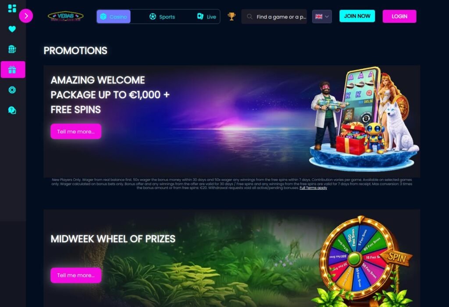Expand the sidebar with pink arrow
Screen dimensions: 449x307
(x=26, y=16)
